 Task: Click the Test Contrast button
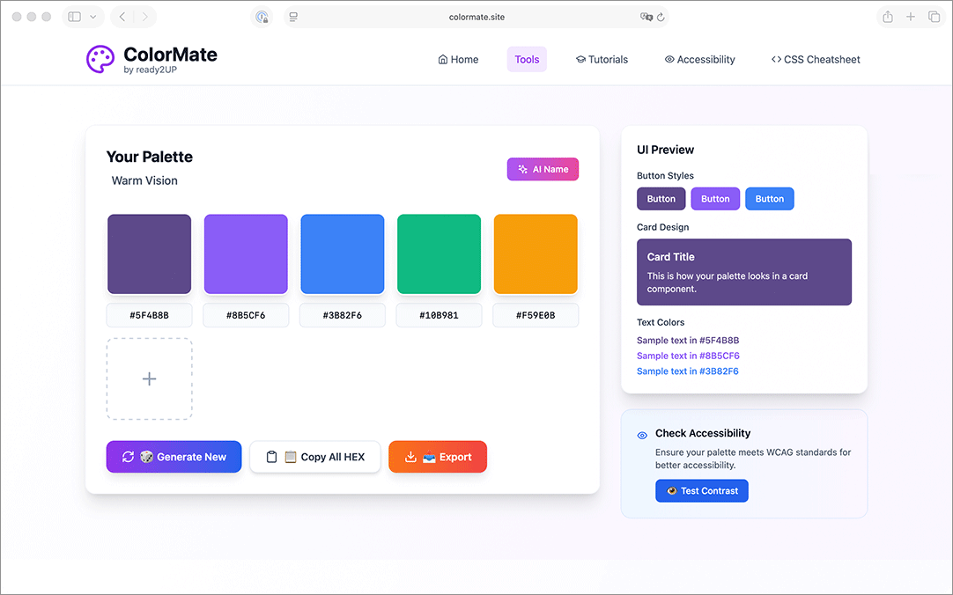(701, 491)
